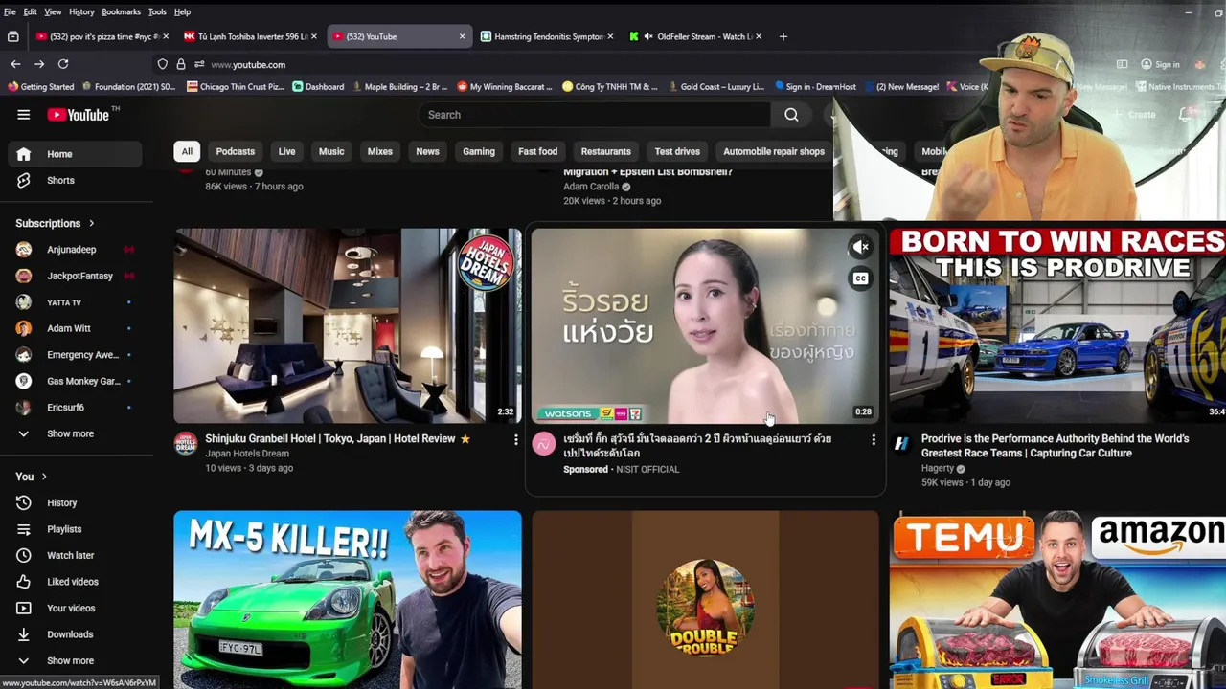Click the Hagerty channel avatar icon
The width and height of the screenshot is (1226, 689).
[x=901, y=443]
